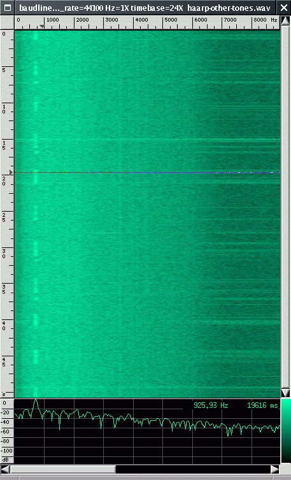Click the color gradient bar beside spectrum

[x=285, y=431]
